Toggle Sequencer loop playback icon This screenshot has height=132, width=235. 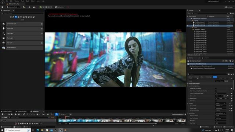coord(41,124)
